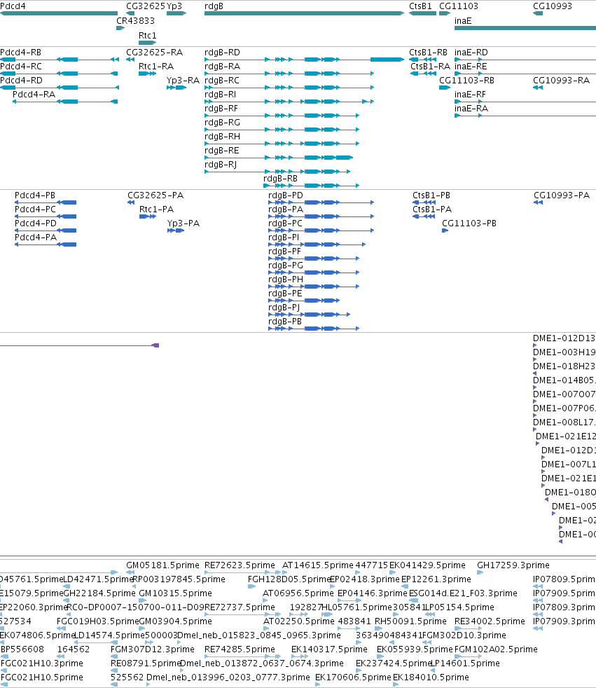596x688 pixels.
Task: Open transcript CG10993-RA
Action: [x=562, y=81]
